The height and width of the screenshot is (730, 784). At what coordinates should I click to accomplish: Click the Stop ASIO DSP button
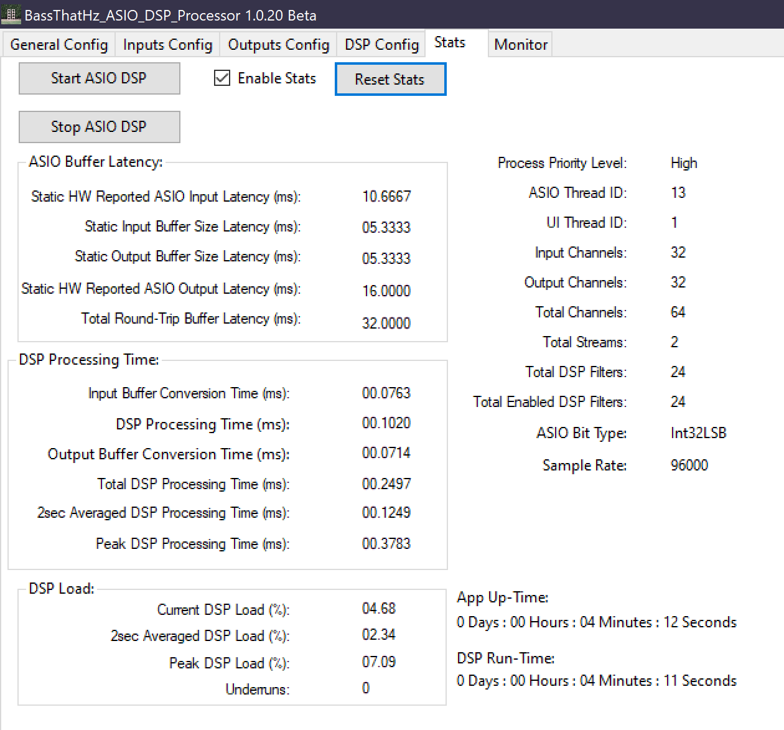point(100,127)
